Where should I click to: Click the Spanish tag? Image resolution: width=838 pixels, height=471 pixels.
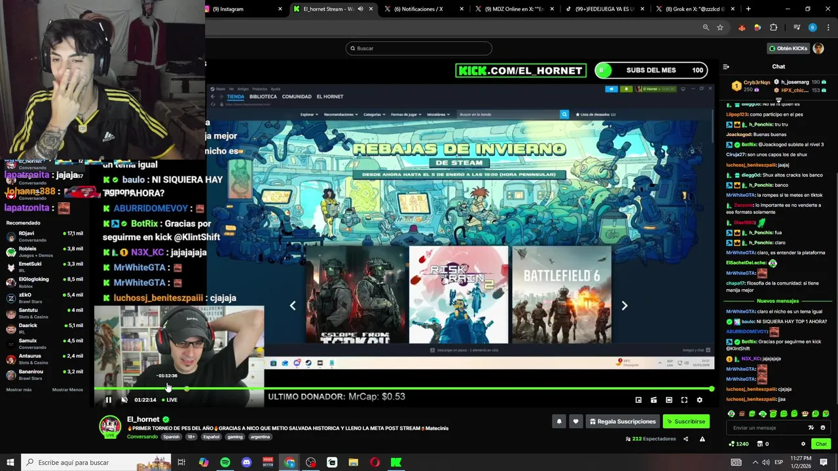[x=171, y=437]
